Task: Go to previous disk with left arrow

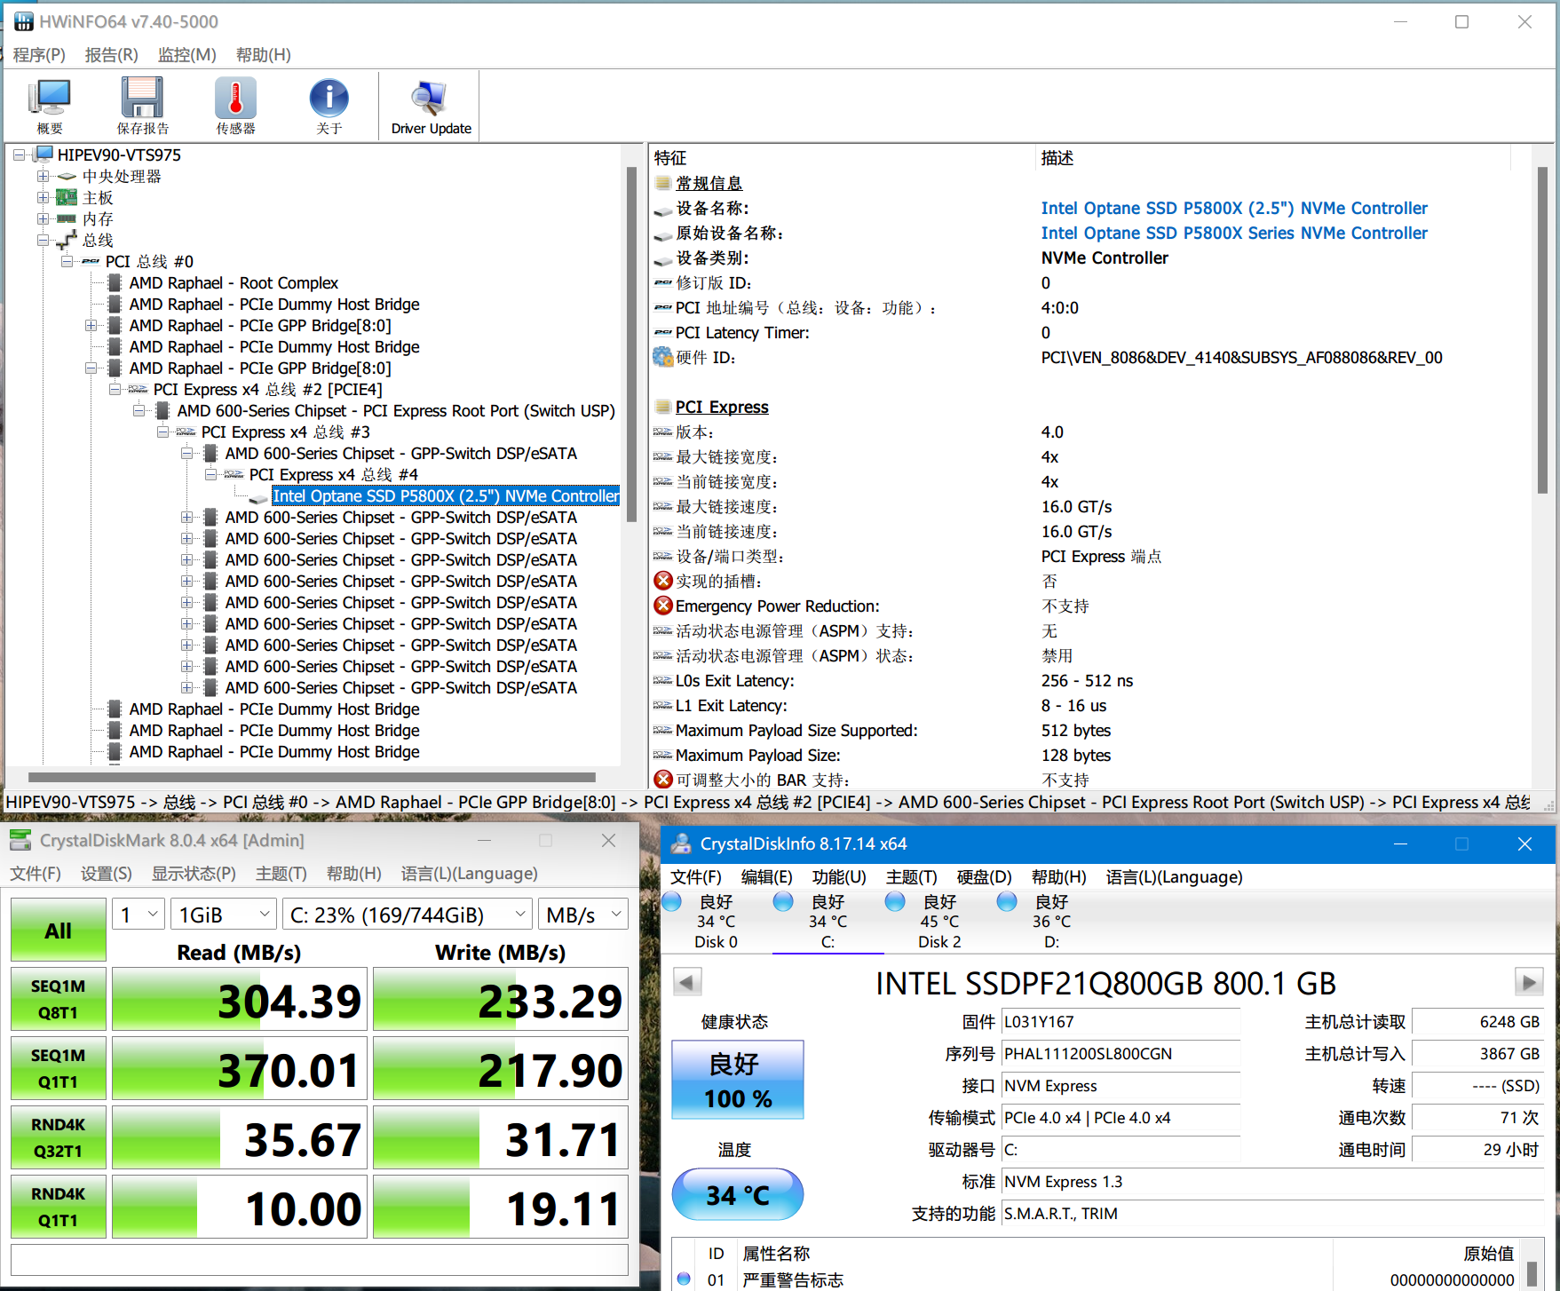Action: pos(687,982)
